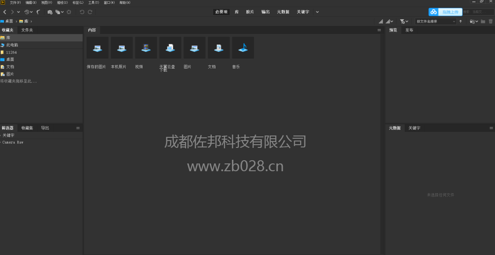Switch to the 库 workspace
The width and height of the screenshot is (495, 255).
237,12
